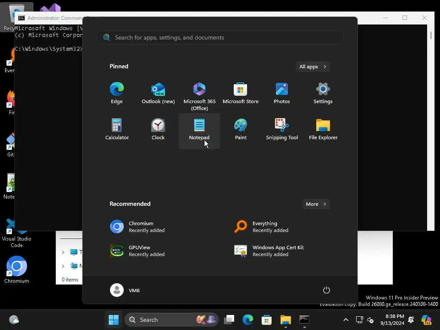The width and height of the screenshot is (440, 330).
Task: Open network status tray icon
Action: coord(359,320)
